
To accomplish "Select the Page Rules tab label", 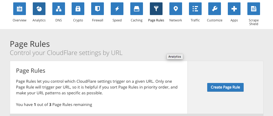I will (x=156, y=20).
